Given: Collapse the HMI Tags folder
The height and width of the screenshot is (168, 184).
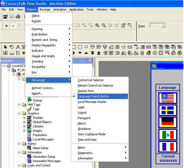Looking at the screenshot, I should pyautogui.click(x=19, y=105).
